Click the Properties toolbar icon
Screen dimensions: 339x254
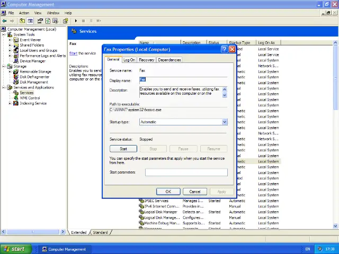pos(40,21)
